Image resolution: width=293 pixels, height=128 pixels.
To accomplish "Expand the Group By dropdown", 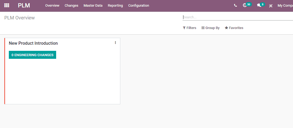I will tap(210, 28).
